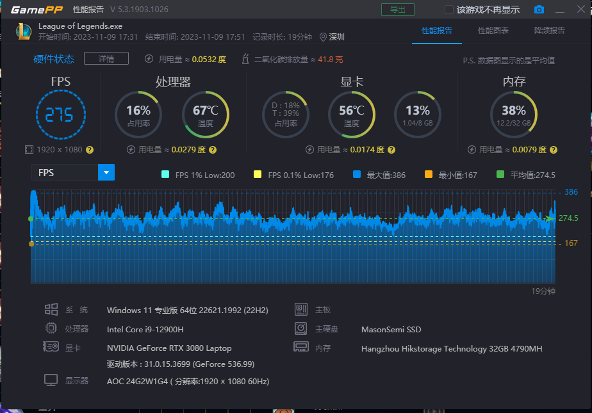Screen dimensions: 592x413
Task: Click the orange 最小值 legend swatch
Action: click(429, 174)
